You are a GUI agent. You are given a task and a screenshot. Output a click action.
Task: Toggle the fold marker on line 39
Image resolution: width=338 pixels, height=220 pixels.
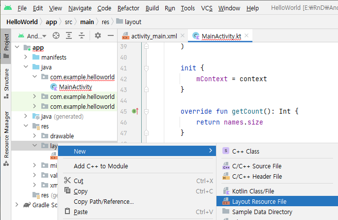146,46
